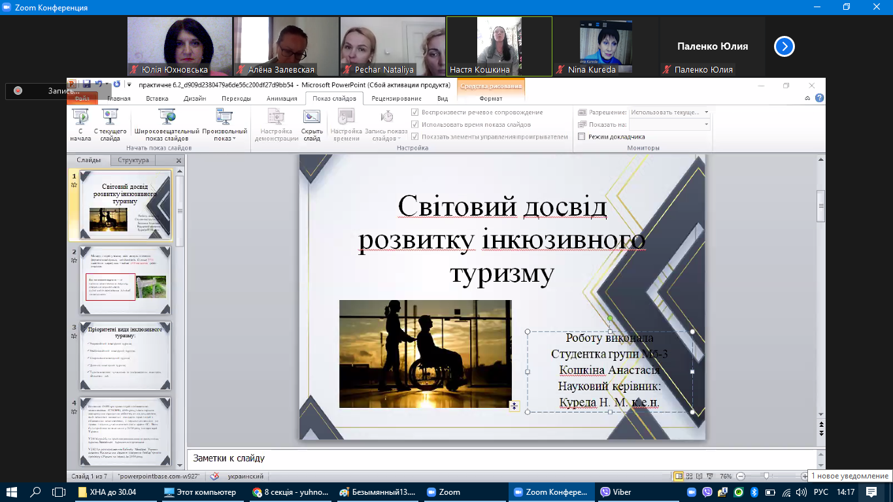Click the 76% zoom level text

pos(726,477)
